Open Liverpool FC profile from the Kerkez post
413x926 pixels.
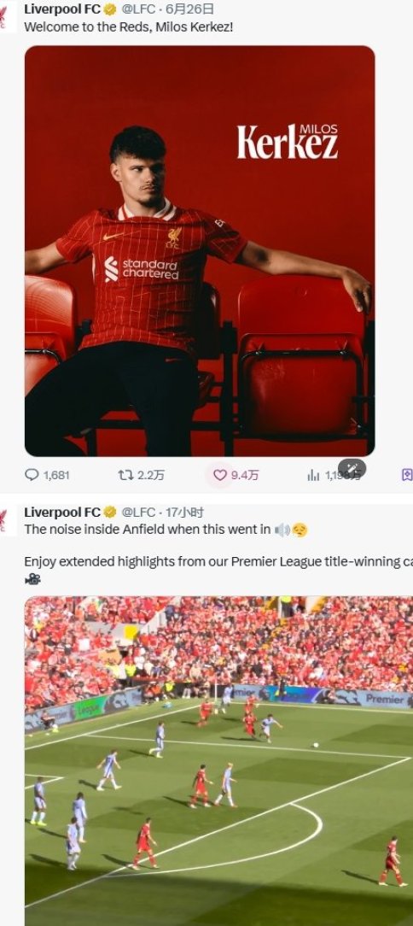[x=62, y=9]
